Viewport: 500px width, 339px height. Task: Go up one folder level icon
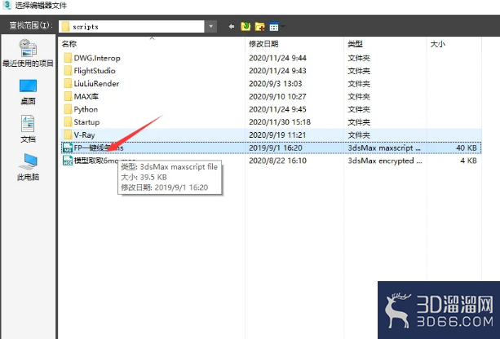point(246,26)
